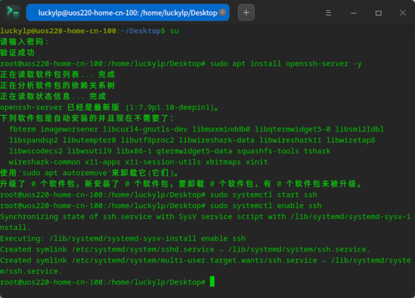The height and width of the screenshot is (298, 415).
Task: Click the 'su' command on first line
Action: point(174,31)
